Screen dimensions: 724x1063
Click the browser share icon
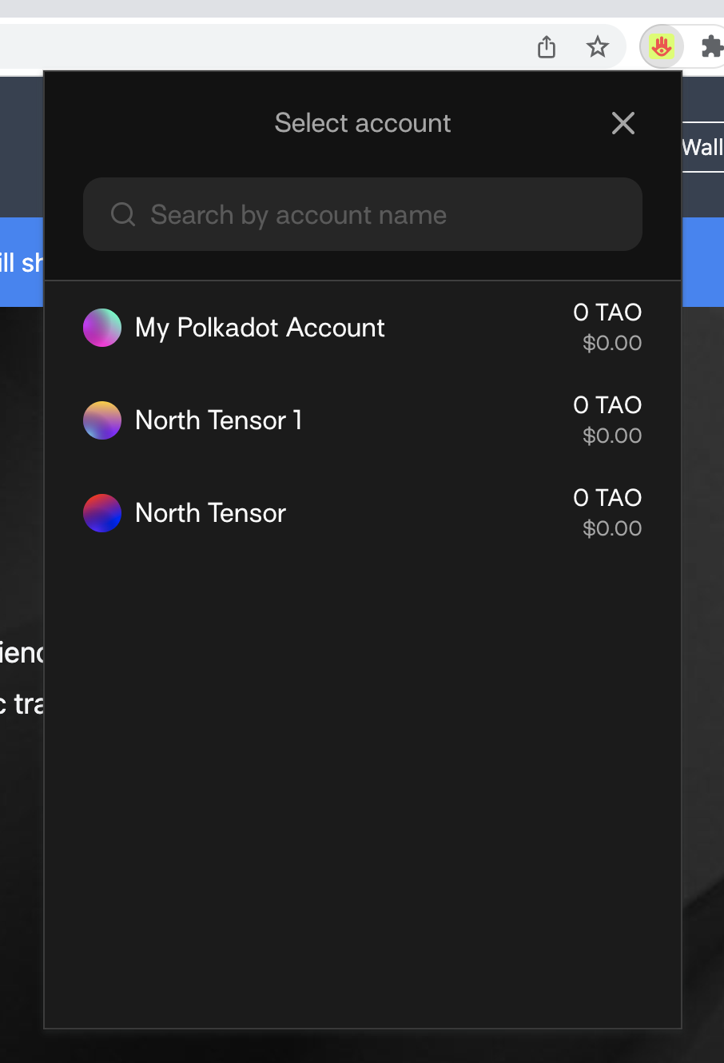[547, 47]
